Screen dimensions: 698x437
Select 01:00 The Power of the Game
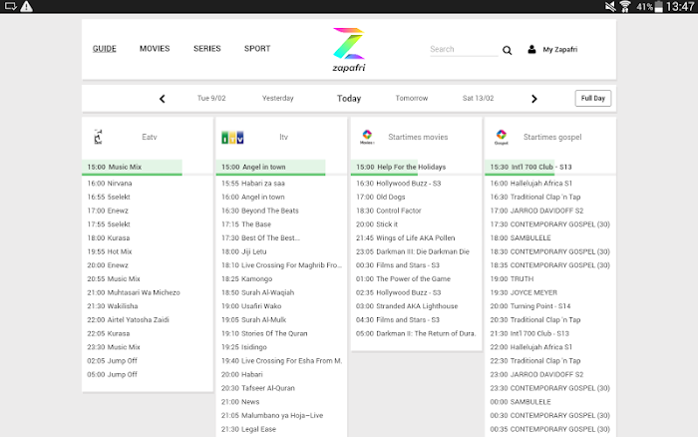point(403,278)
